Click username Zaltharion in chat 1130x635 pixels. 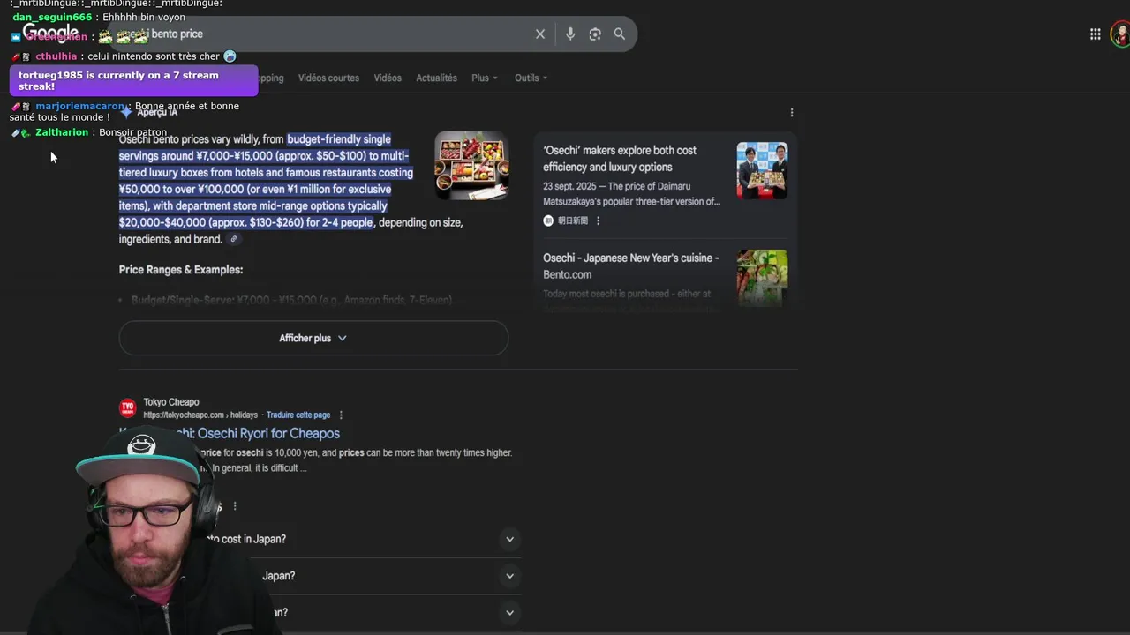click(62, 132)
